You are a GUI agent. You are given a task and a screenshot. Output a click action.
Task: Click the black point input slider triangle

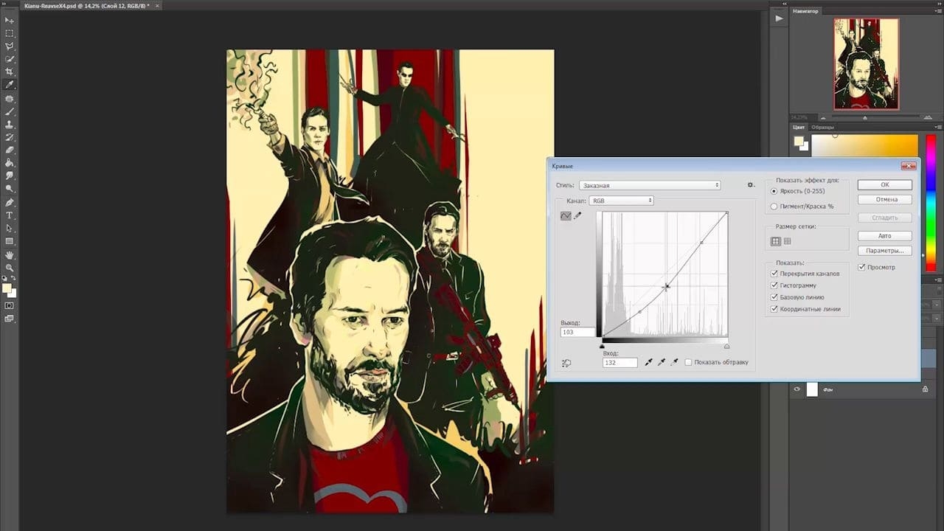602,345
